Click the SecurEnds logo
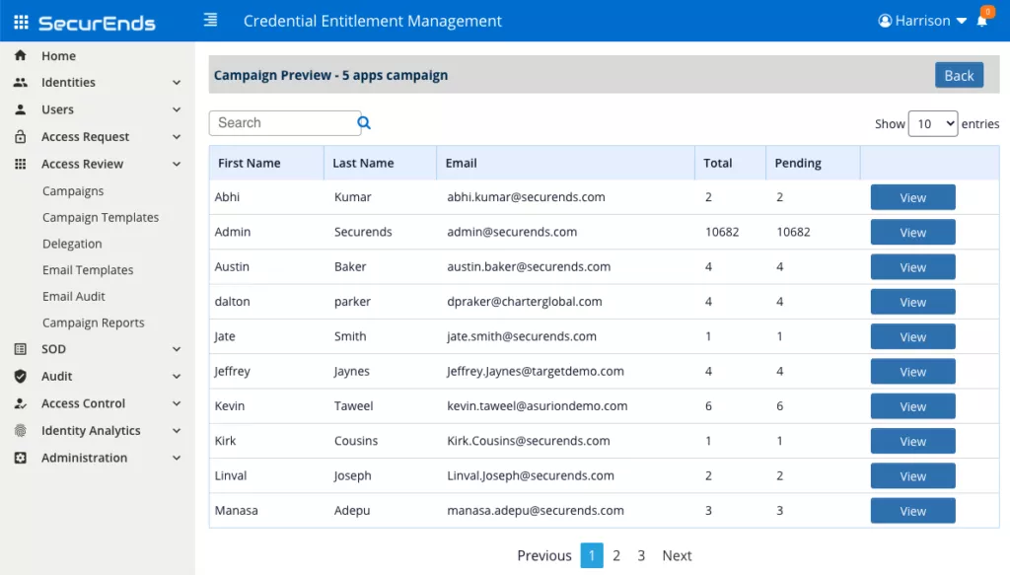Image resolution: width=1010 pixels, height=575 pixels. (97, 24)
